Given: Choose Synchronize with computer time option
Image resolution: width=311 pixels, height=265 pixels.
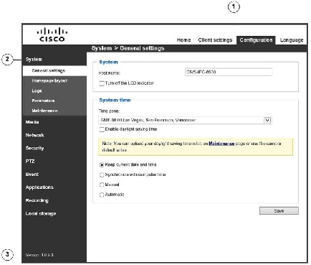Looking at the screenshot, I should pyautogui.click(x=102, y=175).
